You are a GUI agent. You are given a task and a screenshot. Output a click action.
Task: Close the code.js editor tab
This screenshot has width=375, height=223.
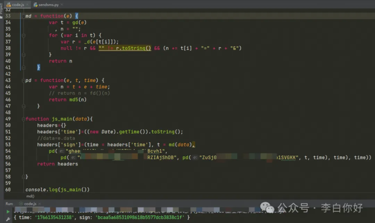(27, 5)
